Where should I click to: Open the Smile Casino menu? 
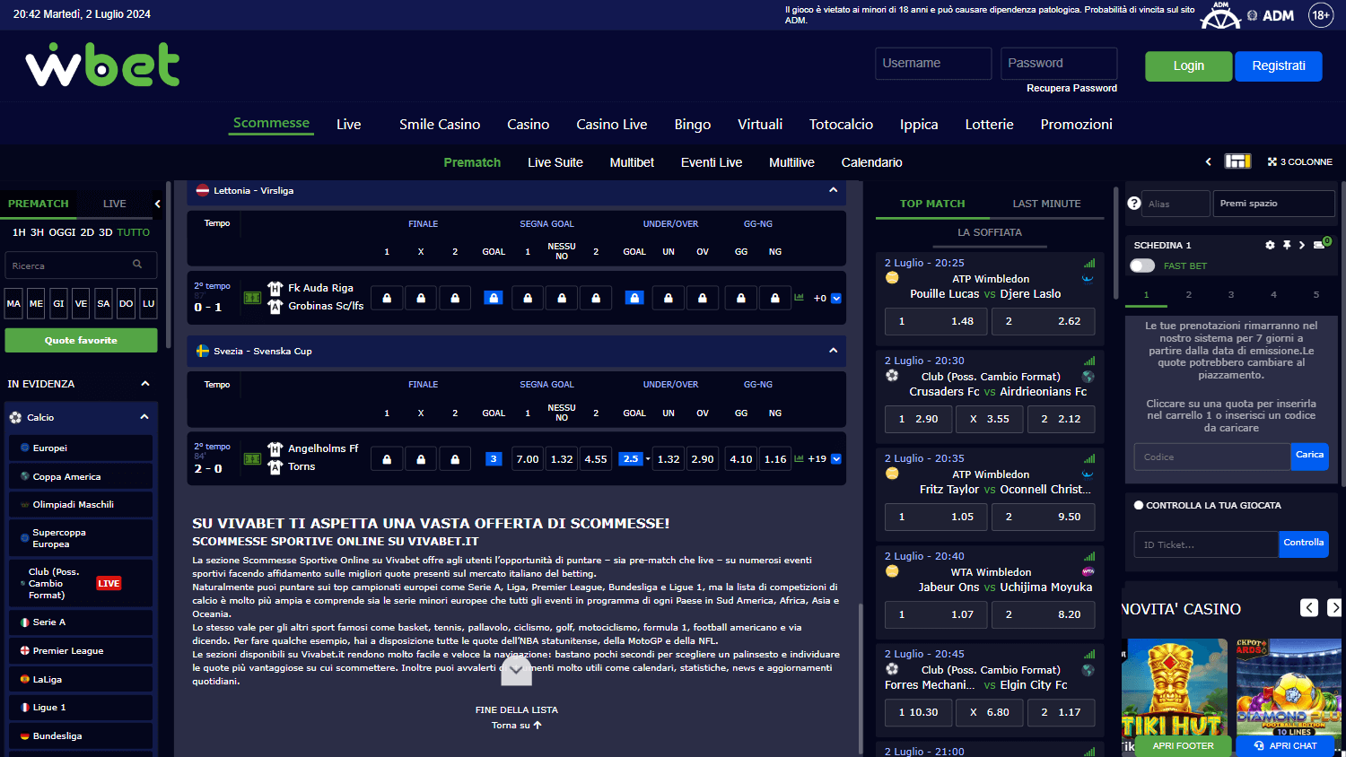440,125
